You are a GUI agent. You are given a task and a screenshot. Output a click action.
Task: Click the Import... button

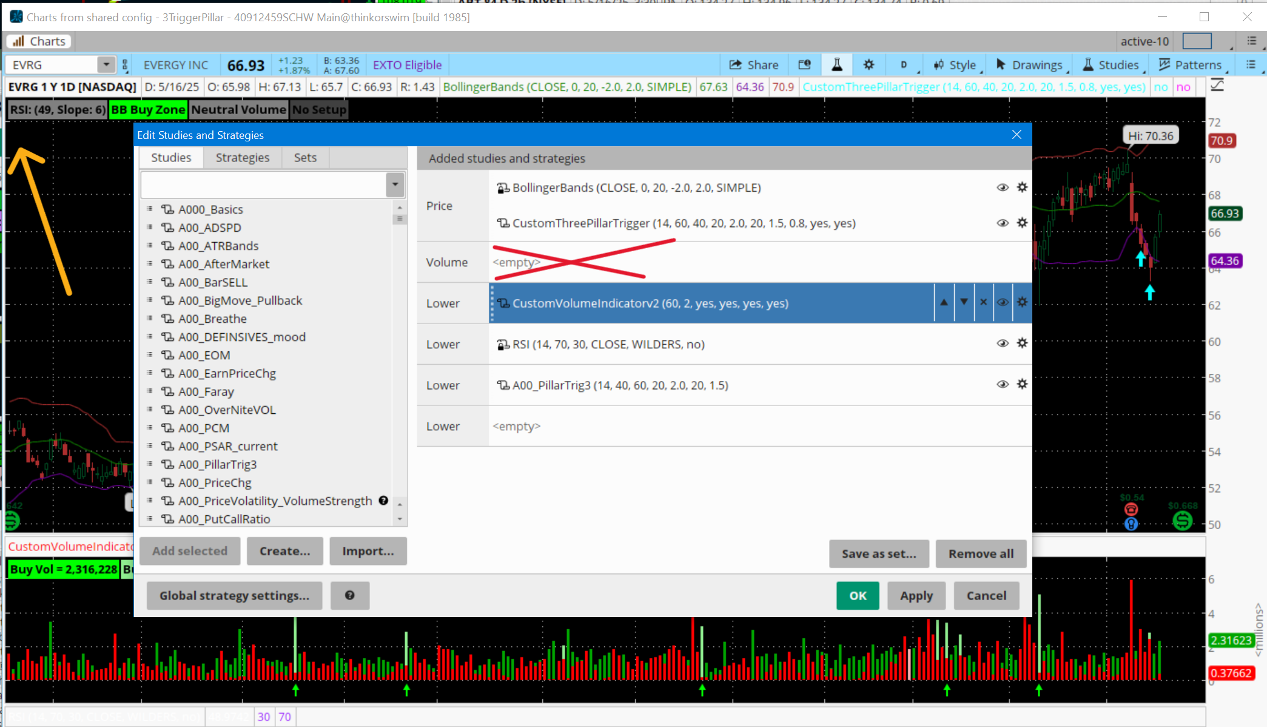[x=368, y=551]
